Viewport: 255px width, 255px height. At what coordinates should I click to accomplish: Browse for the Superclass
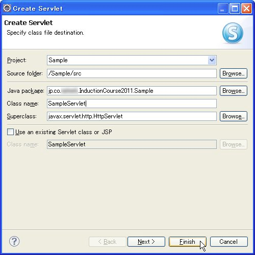coord(234,116)
